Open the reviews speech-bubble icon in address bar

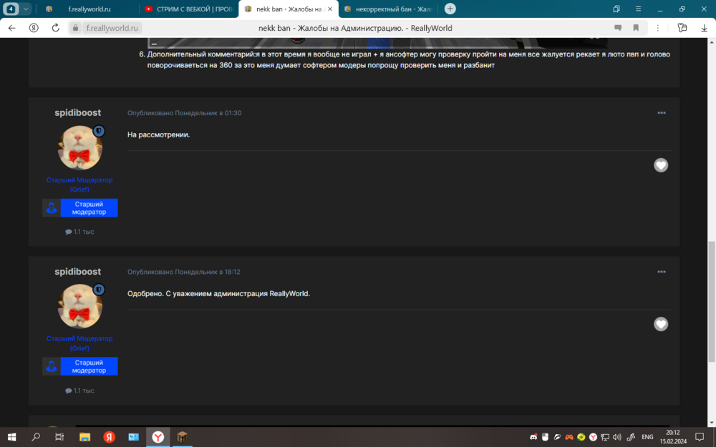click(618, 28)
